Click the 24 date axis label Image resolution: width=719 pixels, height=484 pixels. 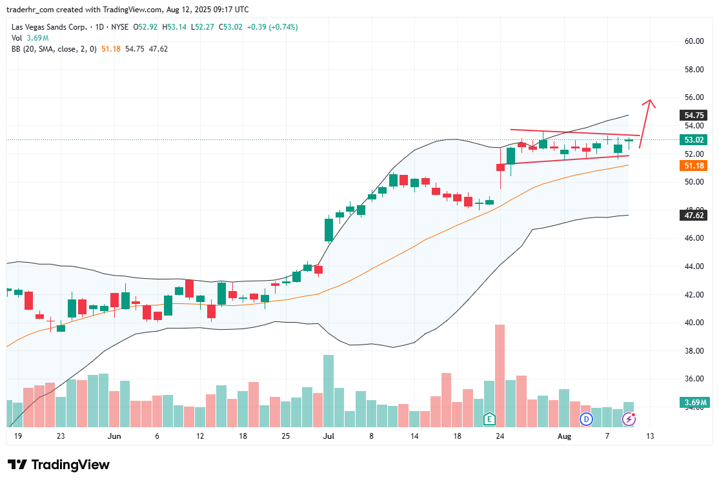(x=500, y=436)
